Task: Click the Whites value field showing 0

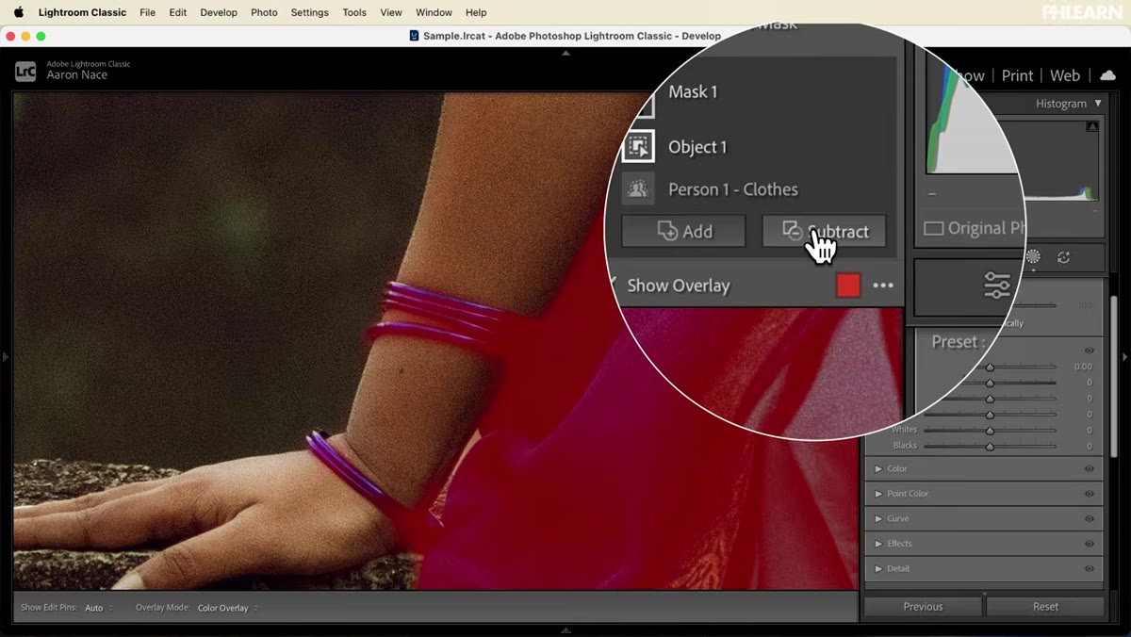Action: point(1089,430)
